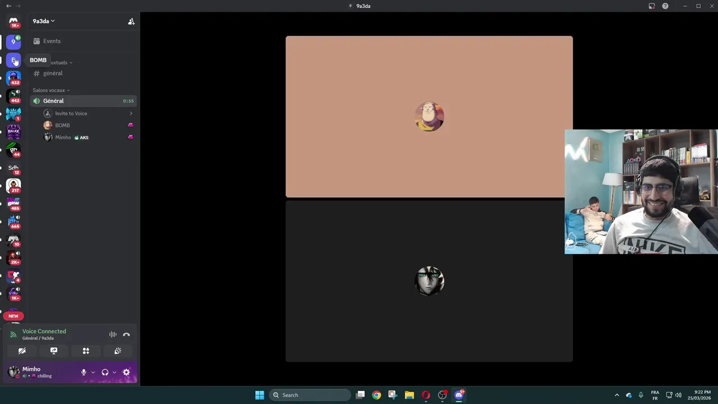Start screen share in voice panel
The width and height of the screenshot is (718, 404).
click(x=54, y=351)
